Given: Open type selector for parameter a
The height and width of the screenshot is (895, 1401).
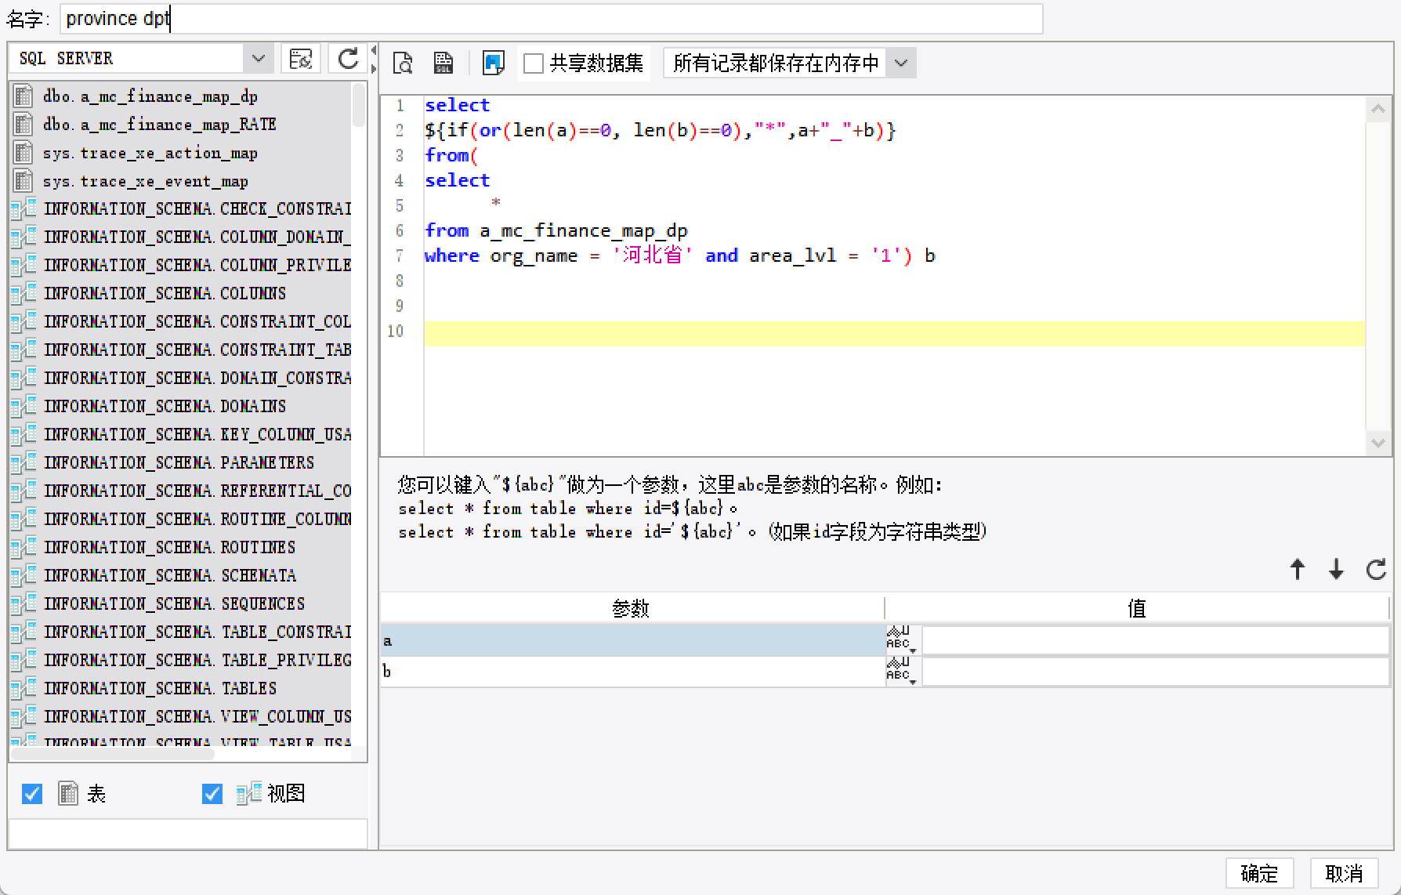Looking at the screenshot, I should click(x=901, y=641).
